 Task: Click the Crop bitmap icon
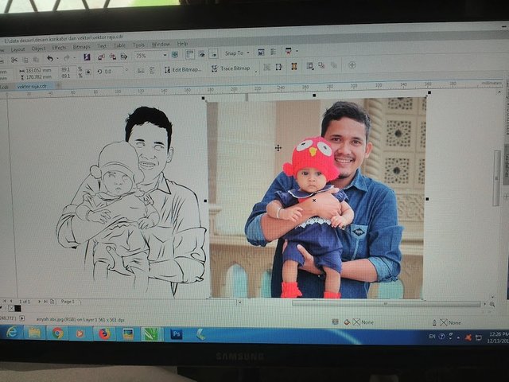pyautogui.click(x=279, y=67)
